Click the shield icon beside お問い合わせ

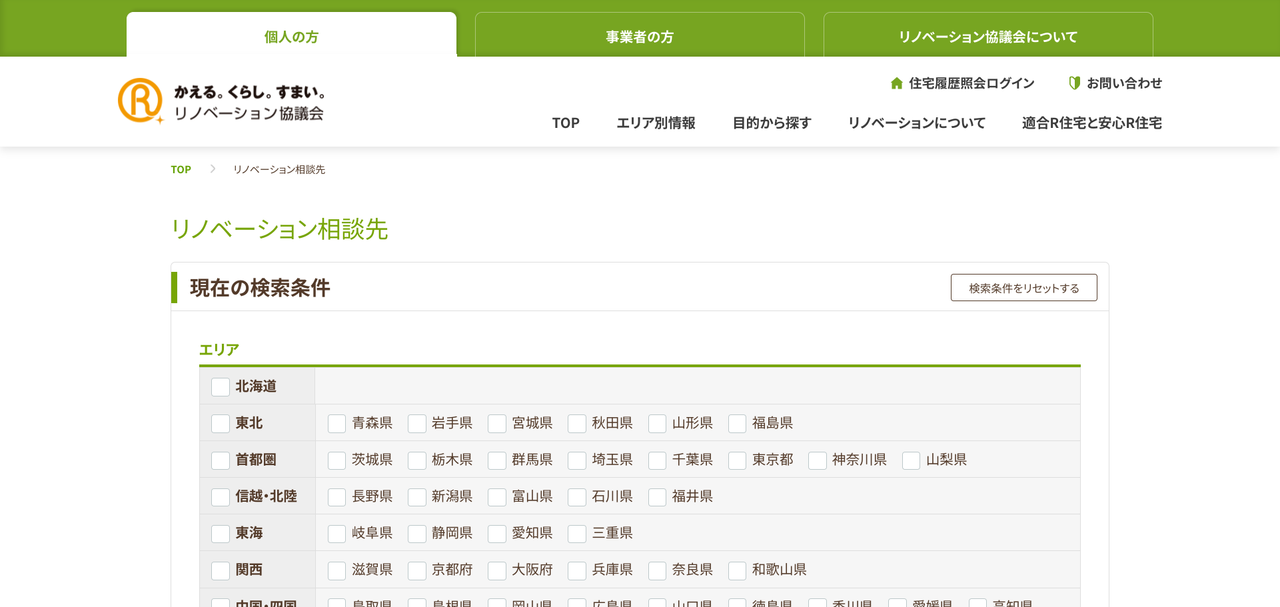1074,83
